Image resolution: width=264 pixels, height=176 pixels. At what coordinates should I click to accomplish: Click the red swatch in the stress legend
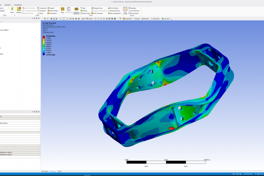(x=44, y=37)
